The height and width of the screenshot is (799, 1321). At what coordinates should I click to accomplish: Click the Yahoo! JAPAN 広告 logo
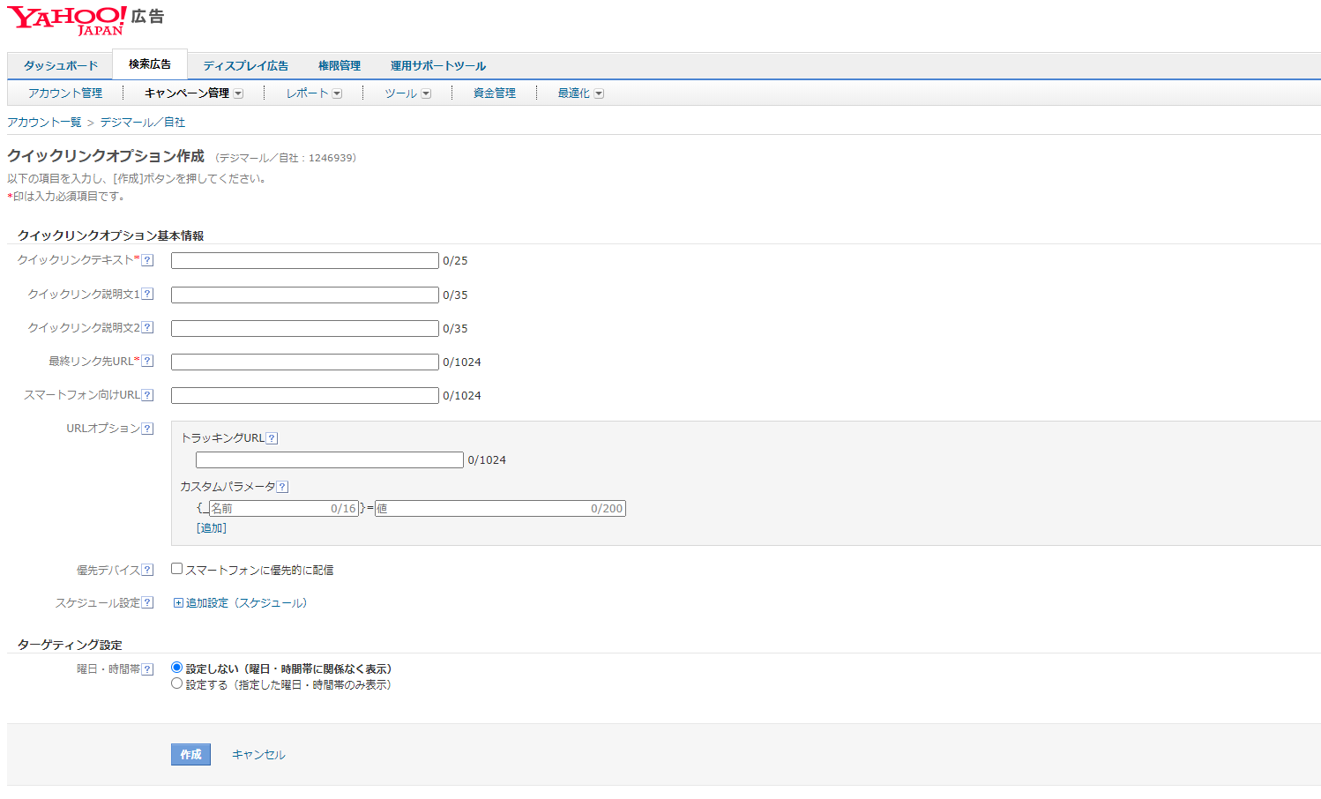pos(86,20)
